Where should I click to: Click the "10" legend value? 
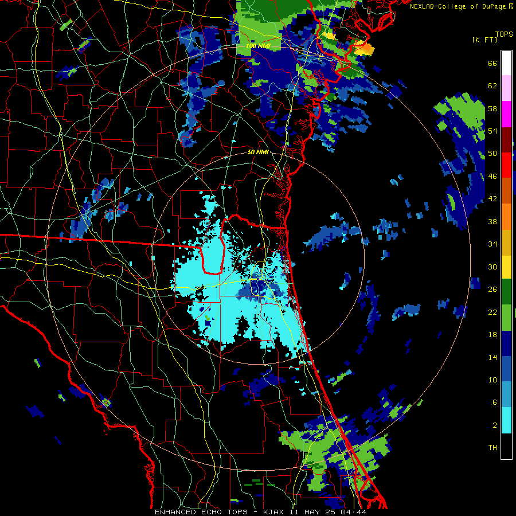[492, 380]
